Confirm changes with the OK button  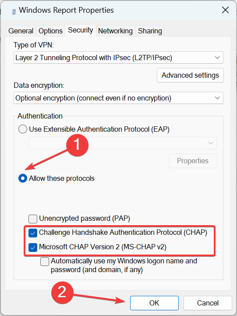154,303
